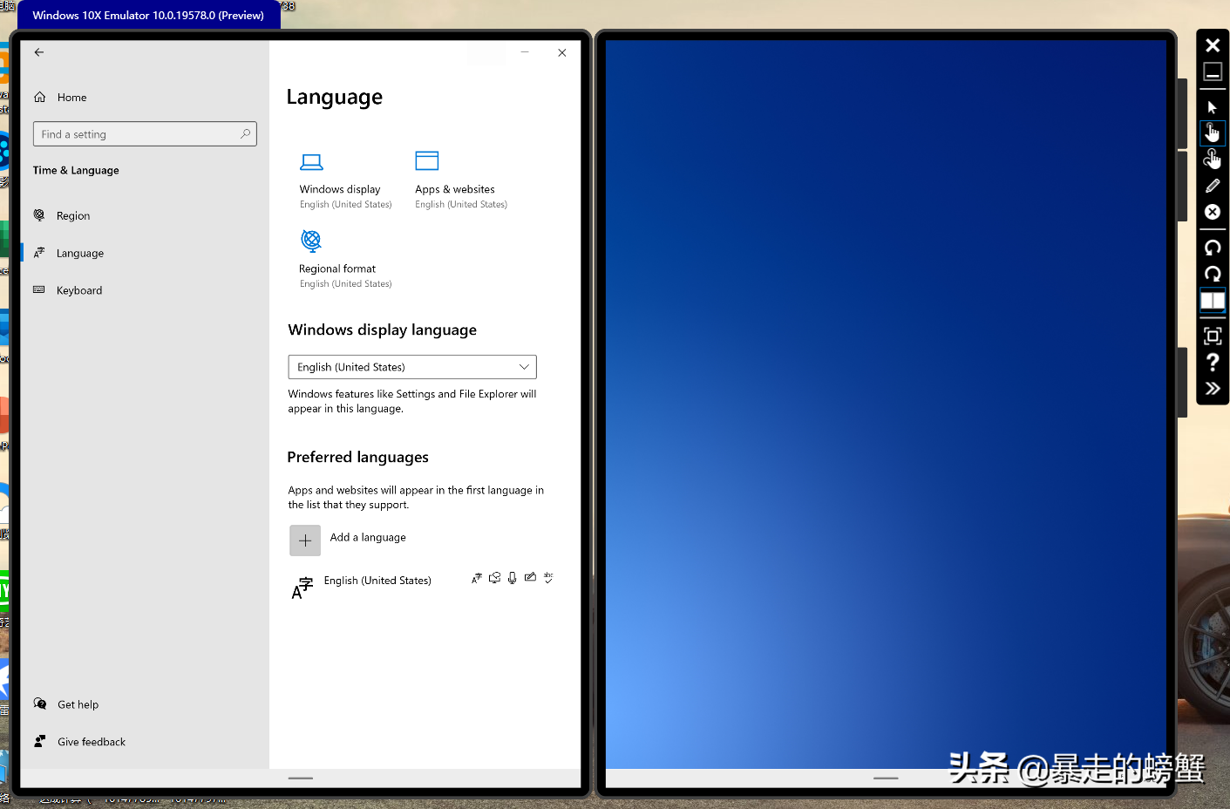Toggle the dual-screen layout button
1230x809 pixels.
1213,301
